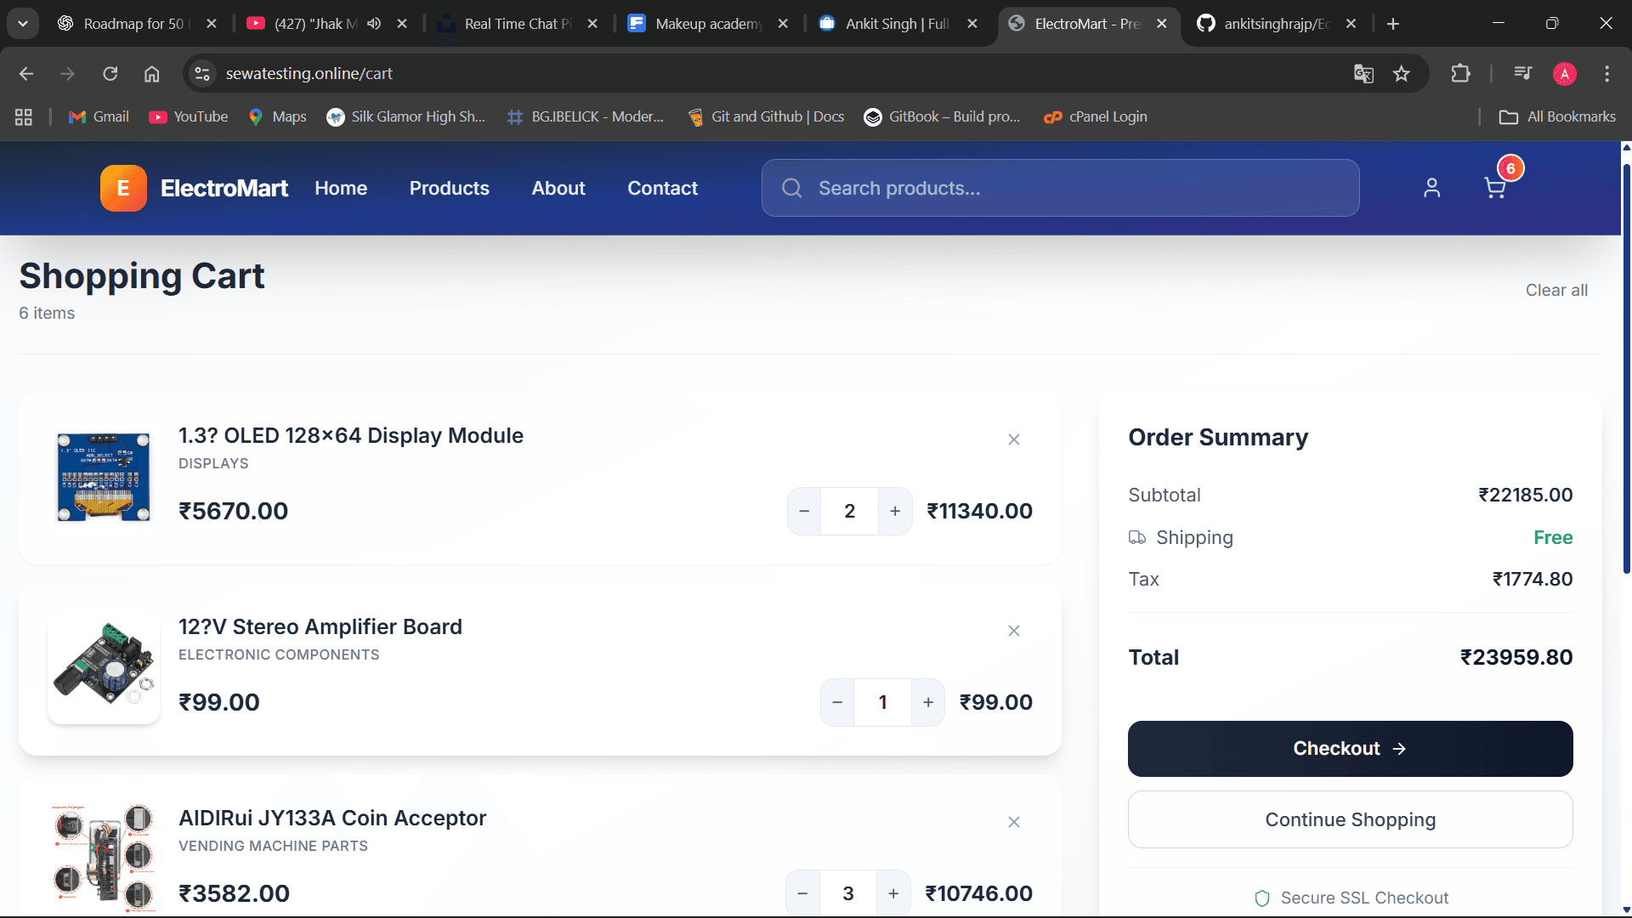Viewport: 1632px width, 918px height.
Task: Click the Clear all link
Action: click(1555, 290)
